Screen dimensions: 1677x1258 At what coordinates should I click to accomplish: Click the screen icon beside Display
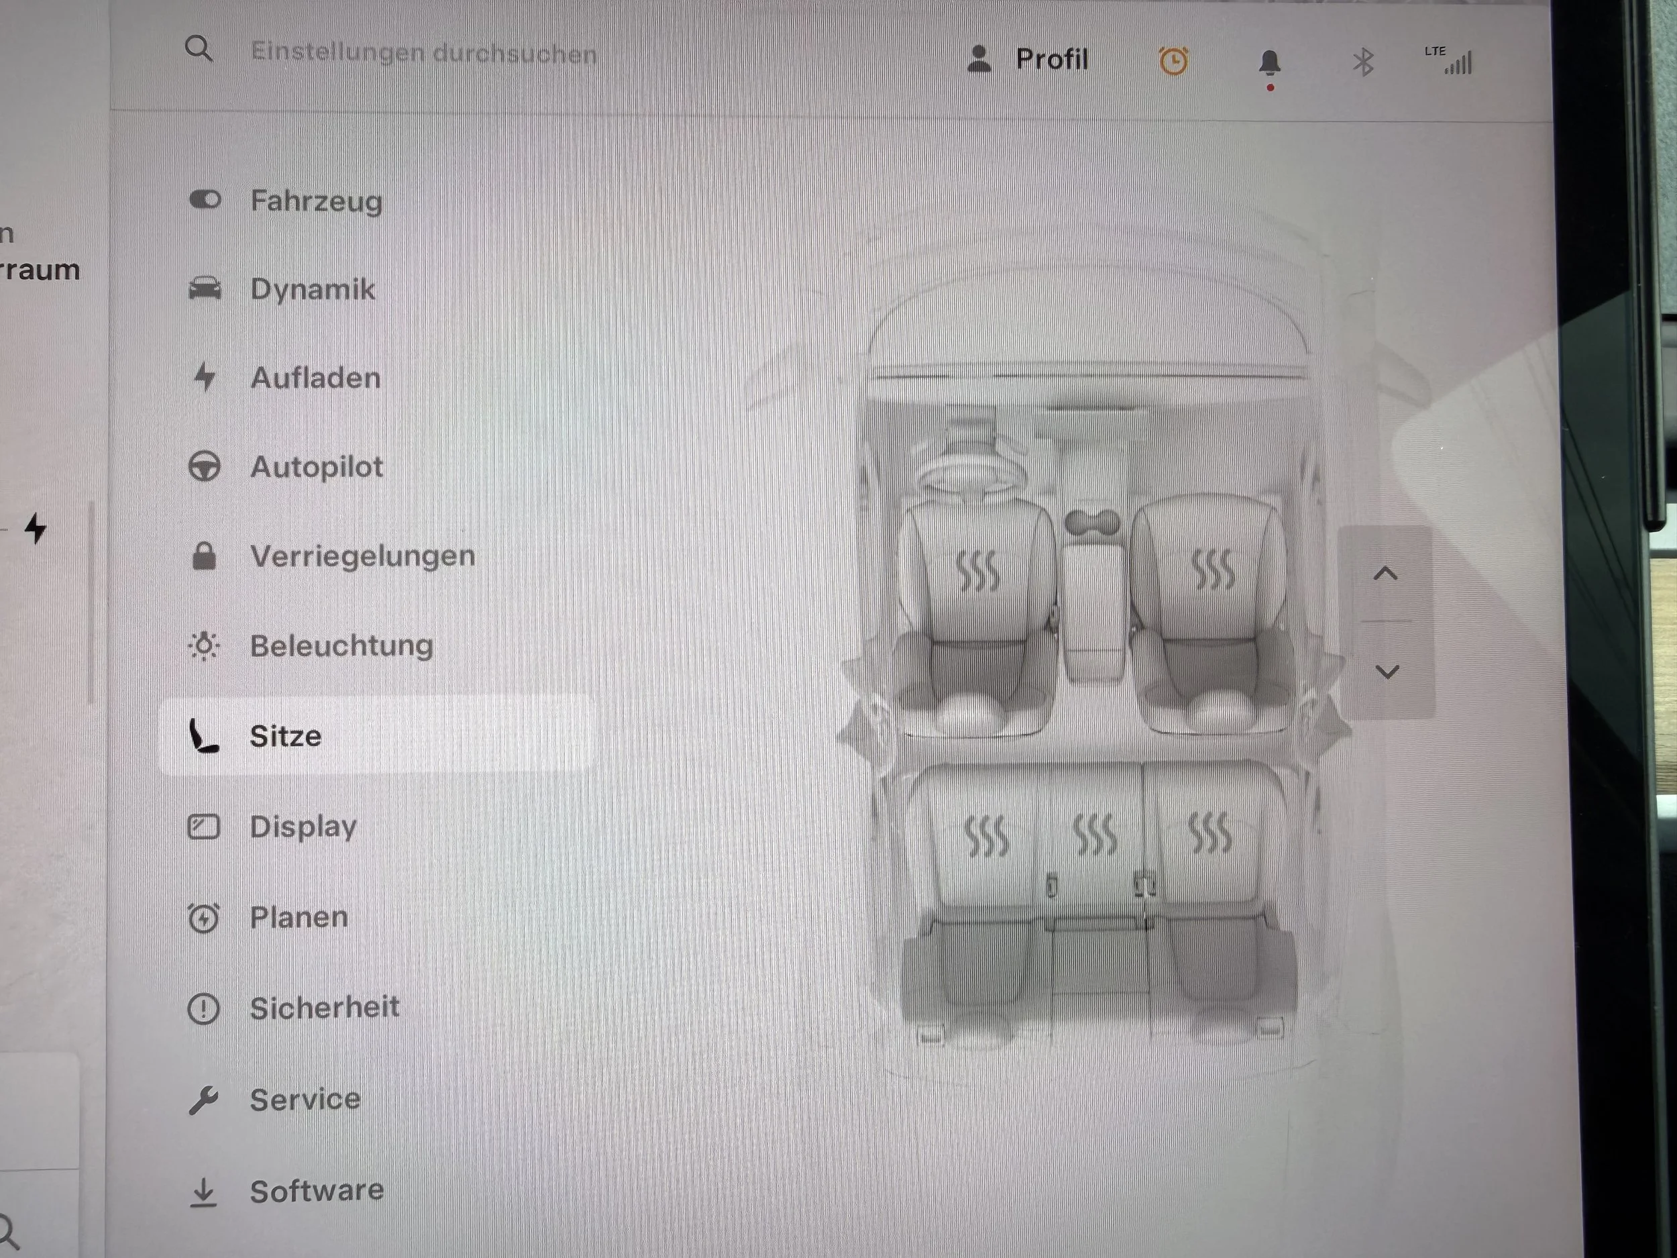(x=203, y=827)
